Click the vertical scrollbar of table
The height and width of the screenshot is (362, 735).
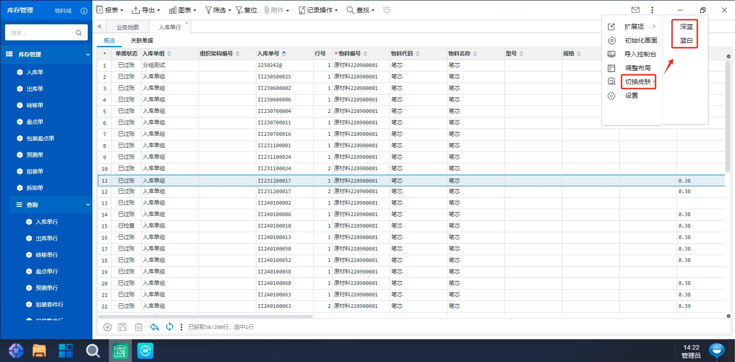click(728, 116)
